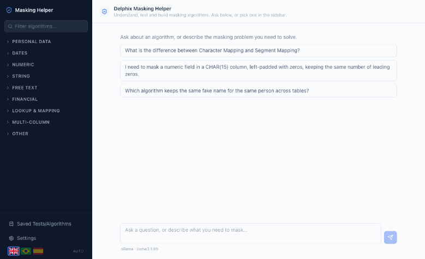The height and width of the screenshot is (259, 425).
Task: Click the shield icon beside Delphix Masking Helper title
Action: pos(104,11)
